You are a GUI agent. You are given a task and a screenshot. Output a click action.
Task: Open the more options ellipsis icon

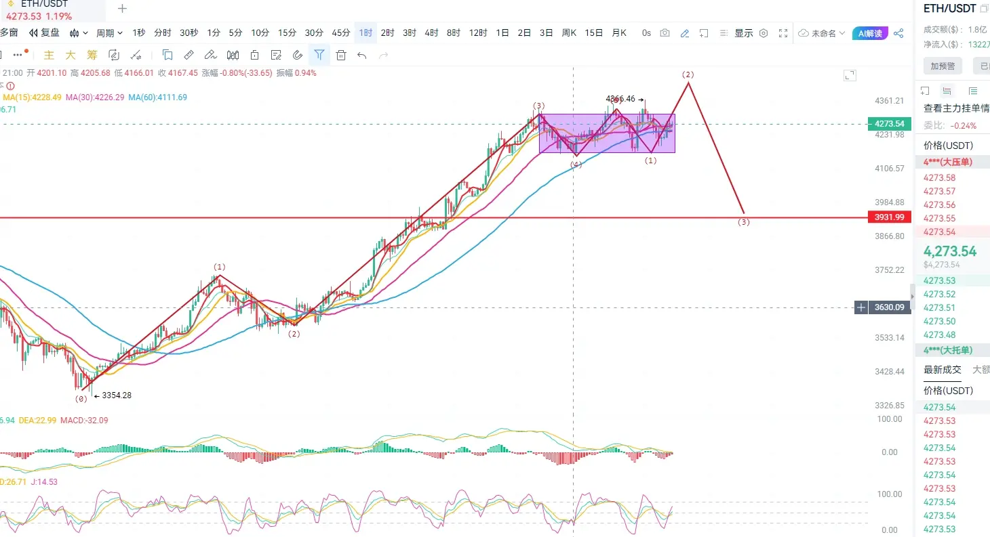click(x=17, y=55)
